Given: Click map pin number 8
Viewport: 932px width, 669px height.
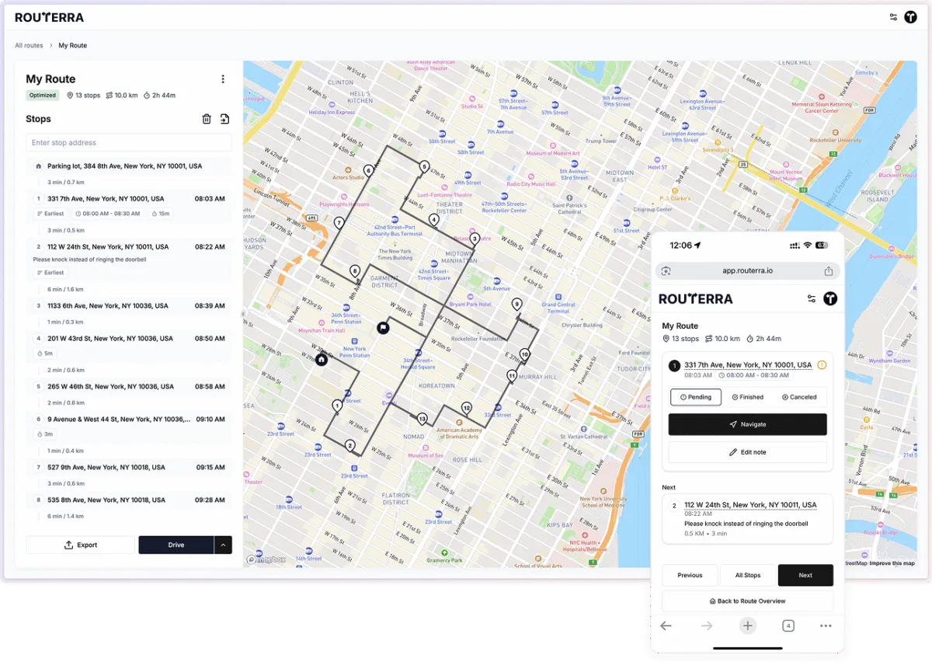Looking at the screenshot, I should click(355, 271).
